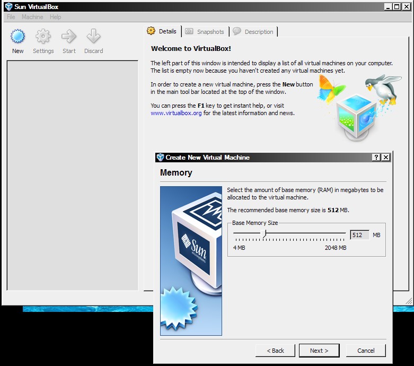The image size is (414, 366).
Task: Open the File menu
Action: pos(11,17)
